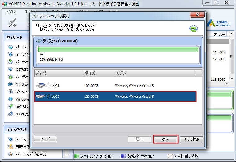236x162 pixels.
Task: Click the ディスクコピー icon under ディスク処理
Action: [11, 139]
